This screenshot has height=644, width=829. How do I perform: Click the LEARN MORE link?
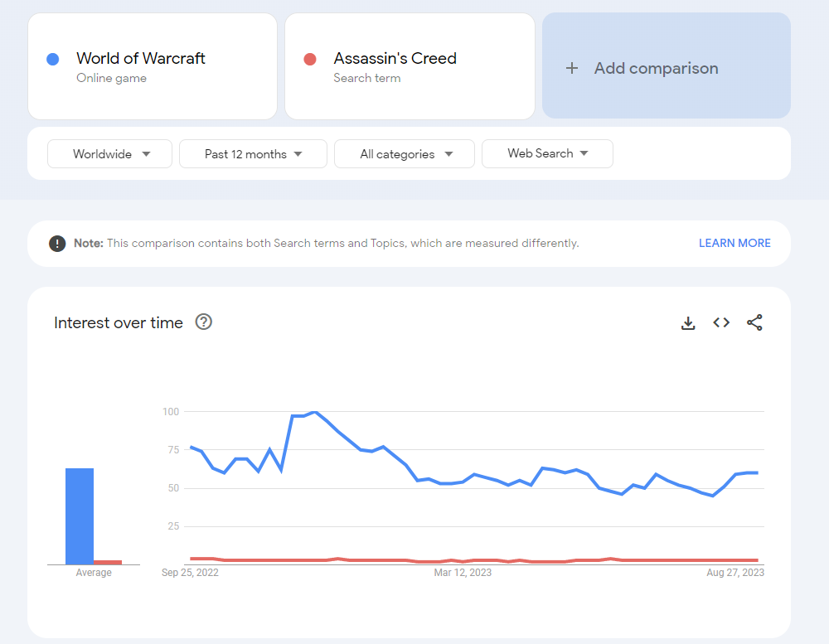(x=734, y=243)
